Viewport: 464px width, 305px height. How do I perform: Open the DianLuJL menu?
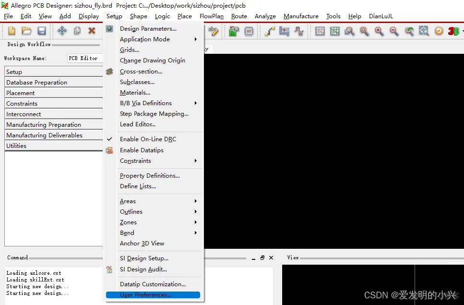click(x=381, y=16)
